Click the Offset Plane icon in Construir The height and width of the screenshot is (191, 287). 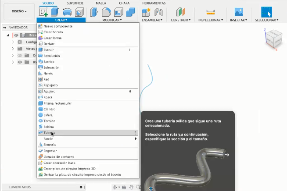181,12
